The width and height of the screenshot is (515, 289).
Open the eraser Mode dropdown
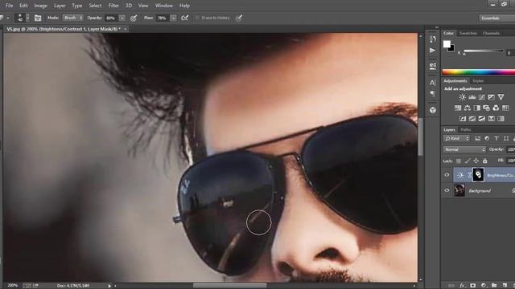73,18
